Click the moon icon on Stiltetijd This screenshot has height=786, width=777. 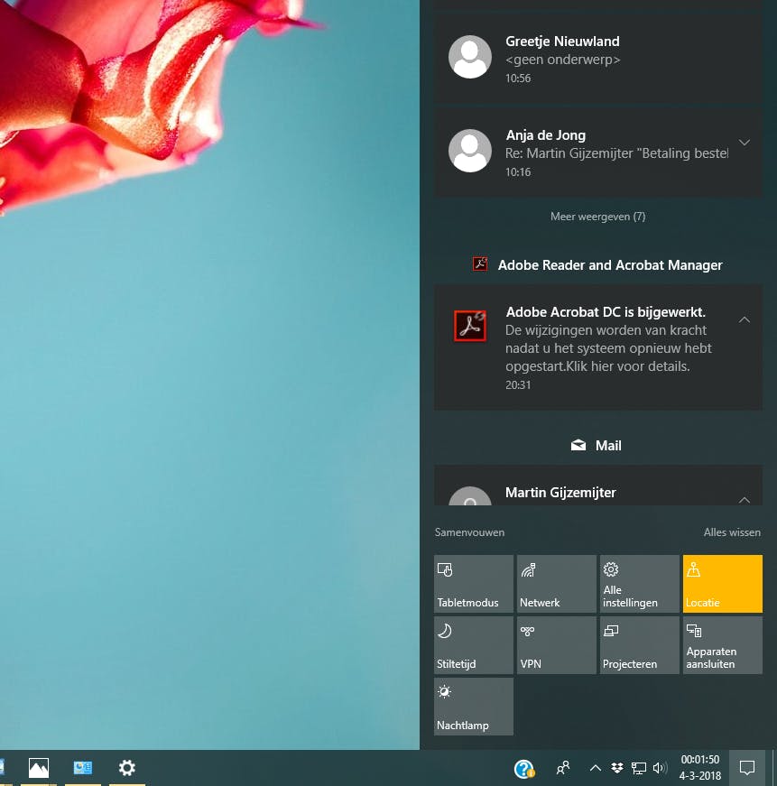[x=445, y=631]
